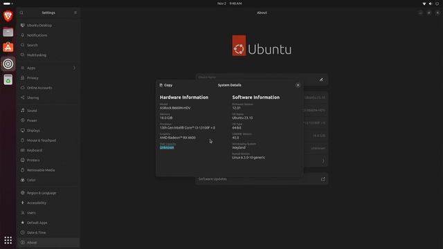This screenshot has height=249, width=443.
Task: Go to Users settings
Action: coord(48,213)
